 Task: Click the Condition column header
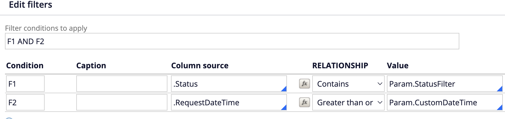point(25,66)
